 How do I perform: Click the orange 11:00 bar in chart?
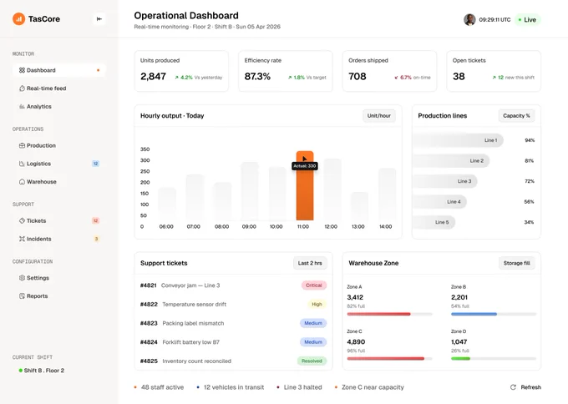[305, 185]
